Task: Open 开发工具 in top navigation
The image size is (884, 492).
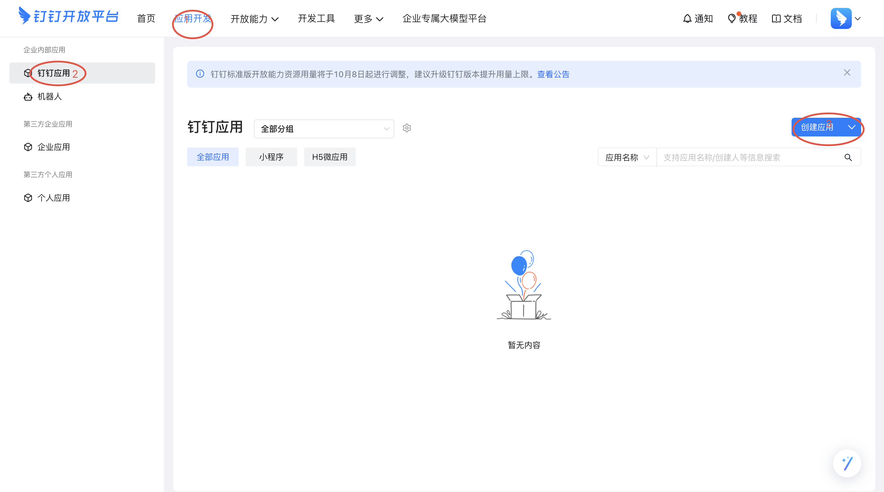Action: point(316,18)
